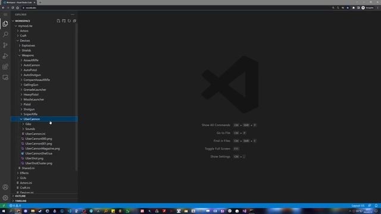Open the Accounts menu icon
Viewport: 381px width, 214px height.
click(x=5, y=187)
